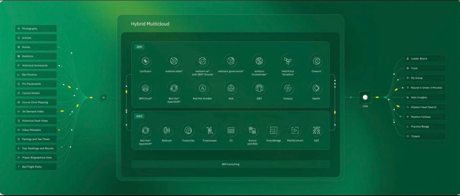
Task: Select the IBM section label
Action: point(139,47)
